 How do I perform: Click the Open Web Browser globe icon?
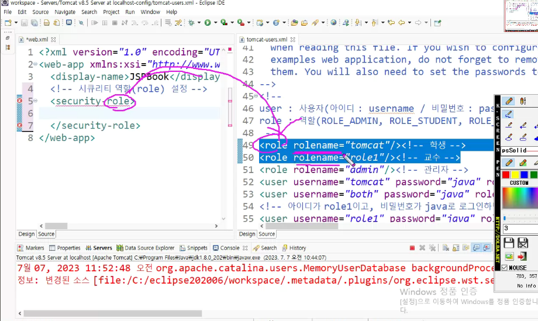pos(333,23)
